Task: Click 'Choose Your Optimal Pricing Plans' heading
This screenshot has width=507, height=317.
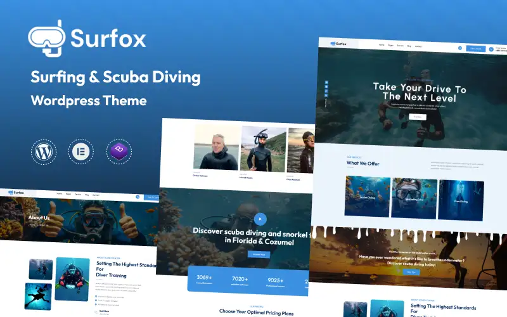Action: [x=257, y=312]
